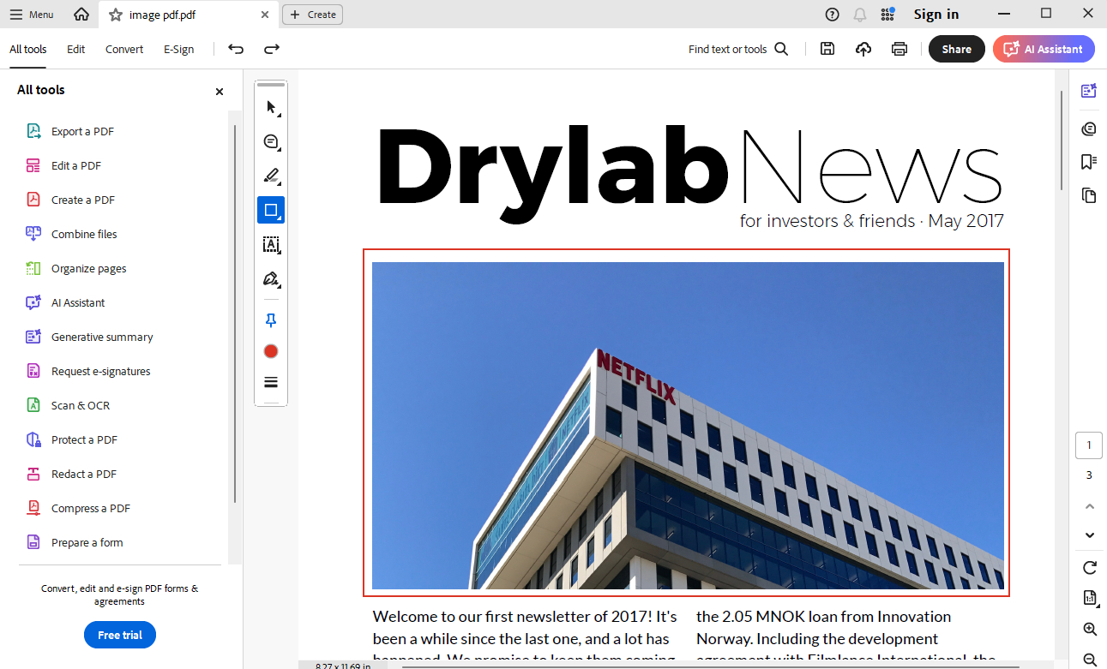Open the notifications bell icon
Screen dimensions: 1107x669
pyautogui.click(x=860, y=15)
